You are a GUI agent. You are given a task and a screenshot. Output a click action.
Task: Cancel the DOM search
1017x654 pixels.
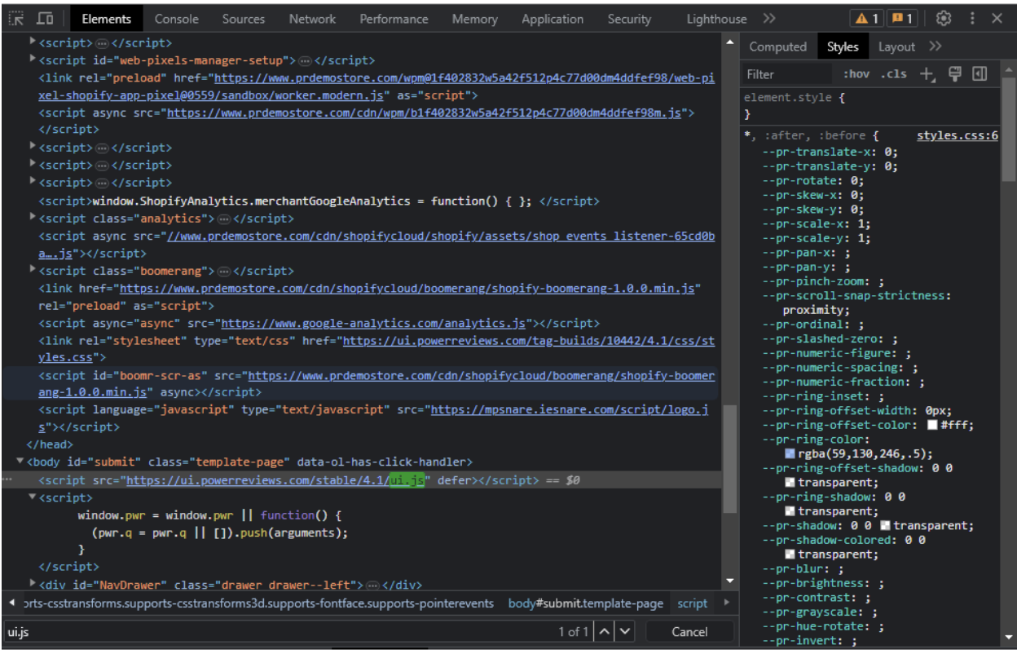(689, 631)
